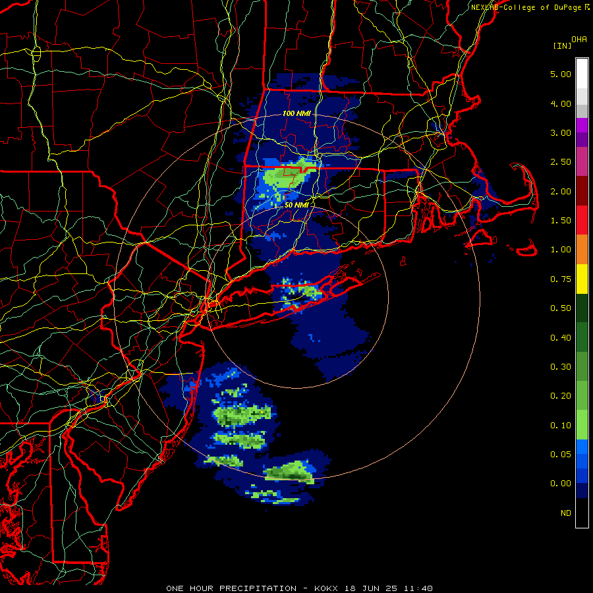This screenshot has height=593, width=593.
Task: Click the 2.00 legend value
Action: point(561,191)
